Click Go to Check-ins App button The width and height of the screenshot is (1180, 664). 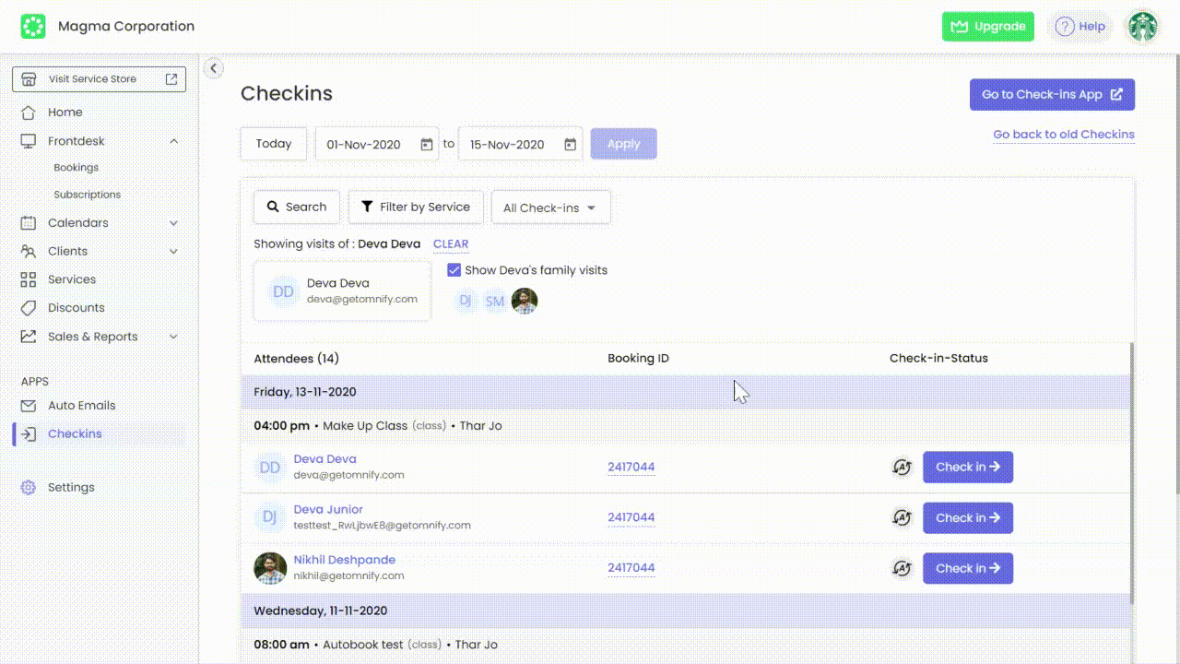point(1052,95)
